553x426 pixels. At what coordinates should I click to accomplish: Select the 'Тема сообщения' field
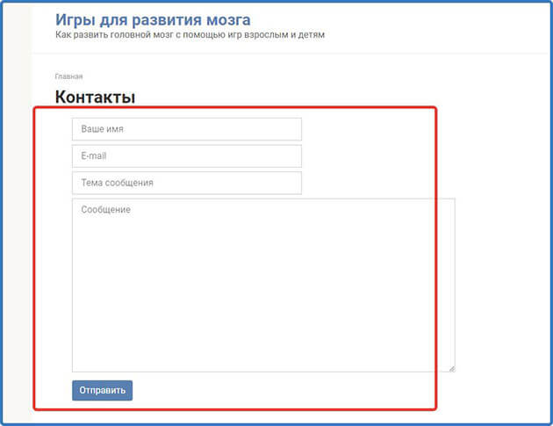[187, 183]
